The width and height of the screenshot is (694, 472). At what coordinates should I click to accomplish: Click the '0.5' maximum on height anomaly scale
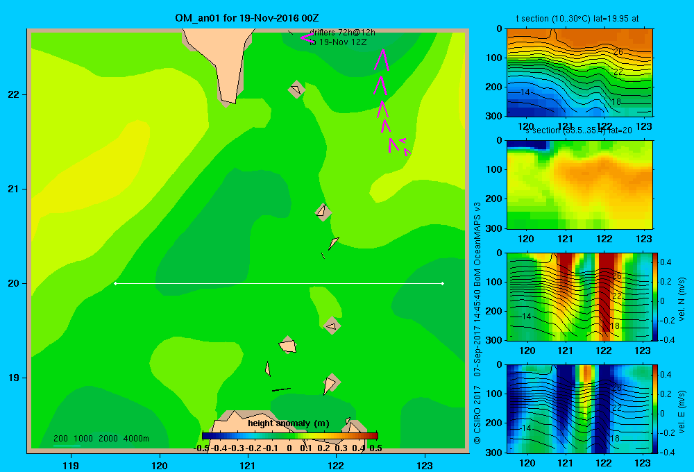point(375,448)
